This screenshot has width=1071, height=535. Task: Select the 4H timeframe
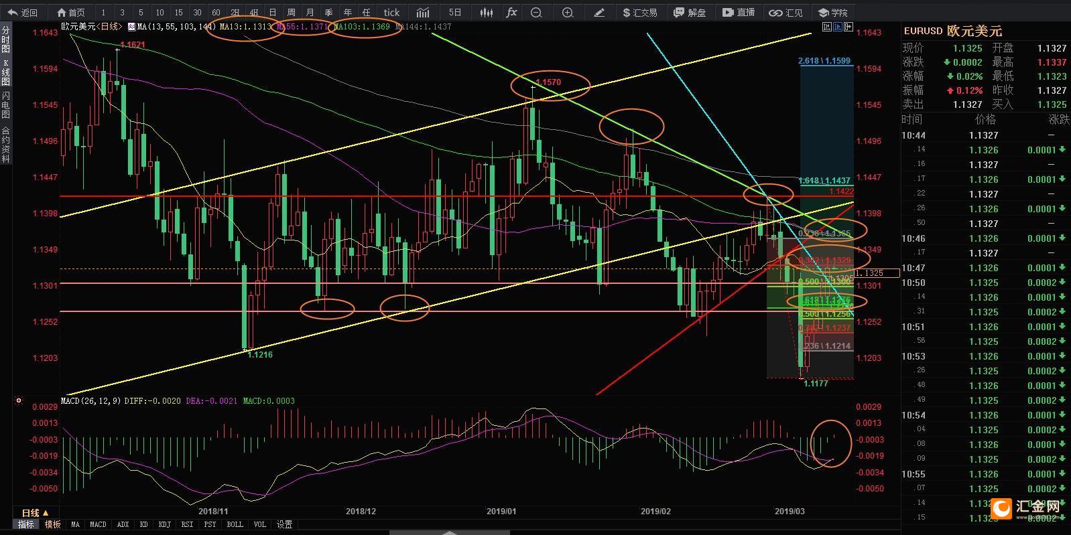point(253,12)
